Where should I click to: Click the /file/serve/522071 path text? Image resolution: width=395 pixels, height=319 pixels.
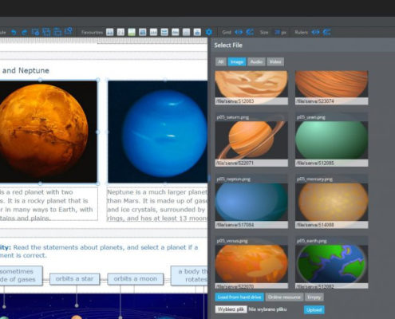click(x=235, y=163)
